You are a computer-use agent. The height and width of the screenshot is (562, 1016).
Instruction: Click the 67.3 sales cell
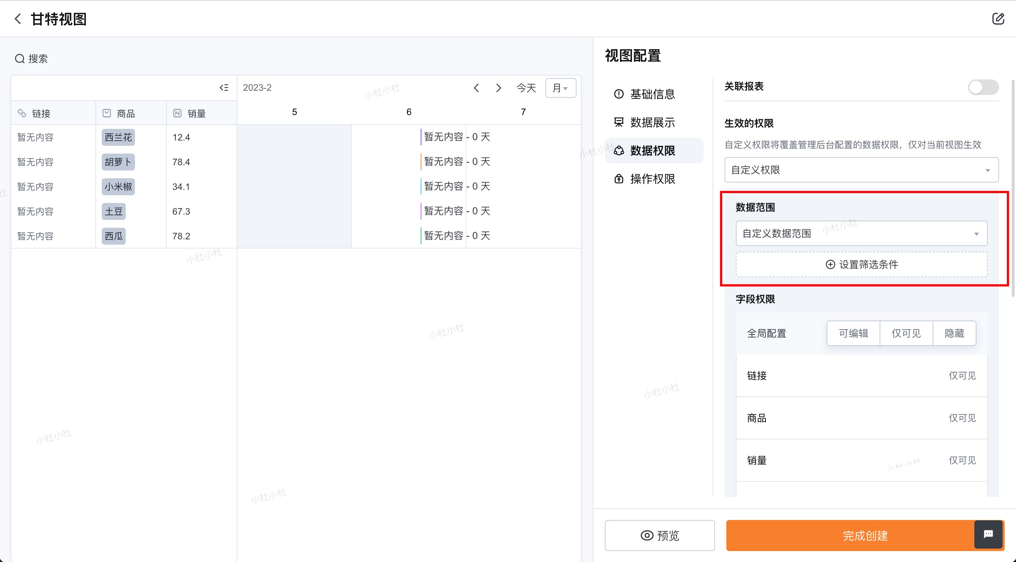click(202, 211)
